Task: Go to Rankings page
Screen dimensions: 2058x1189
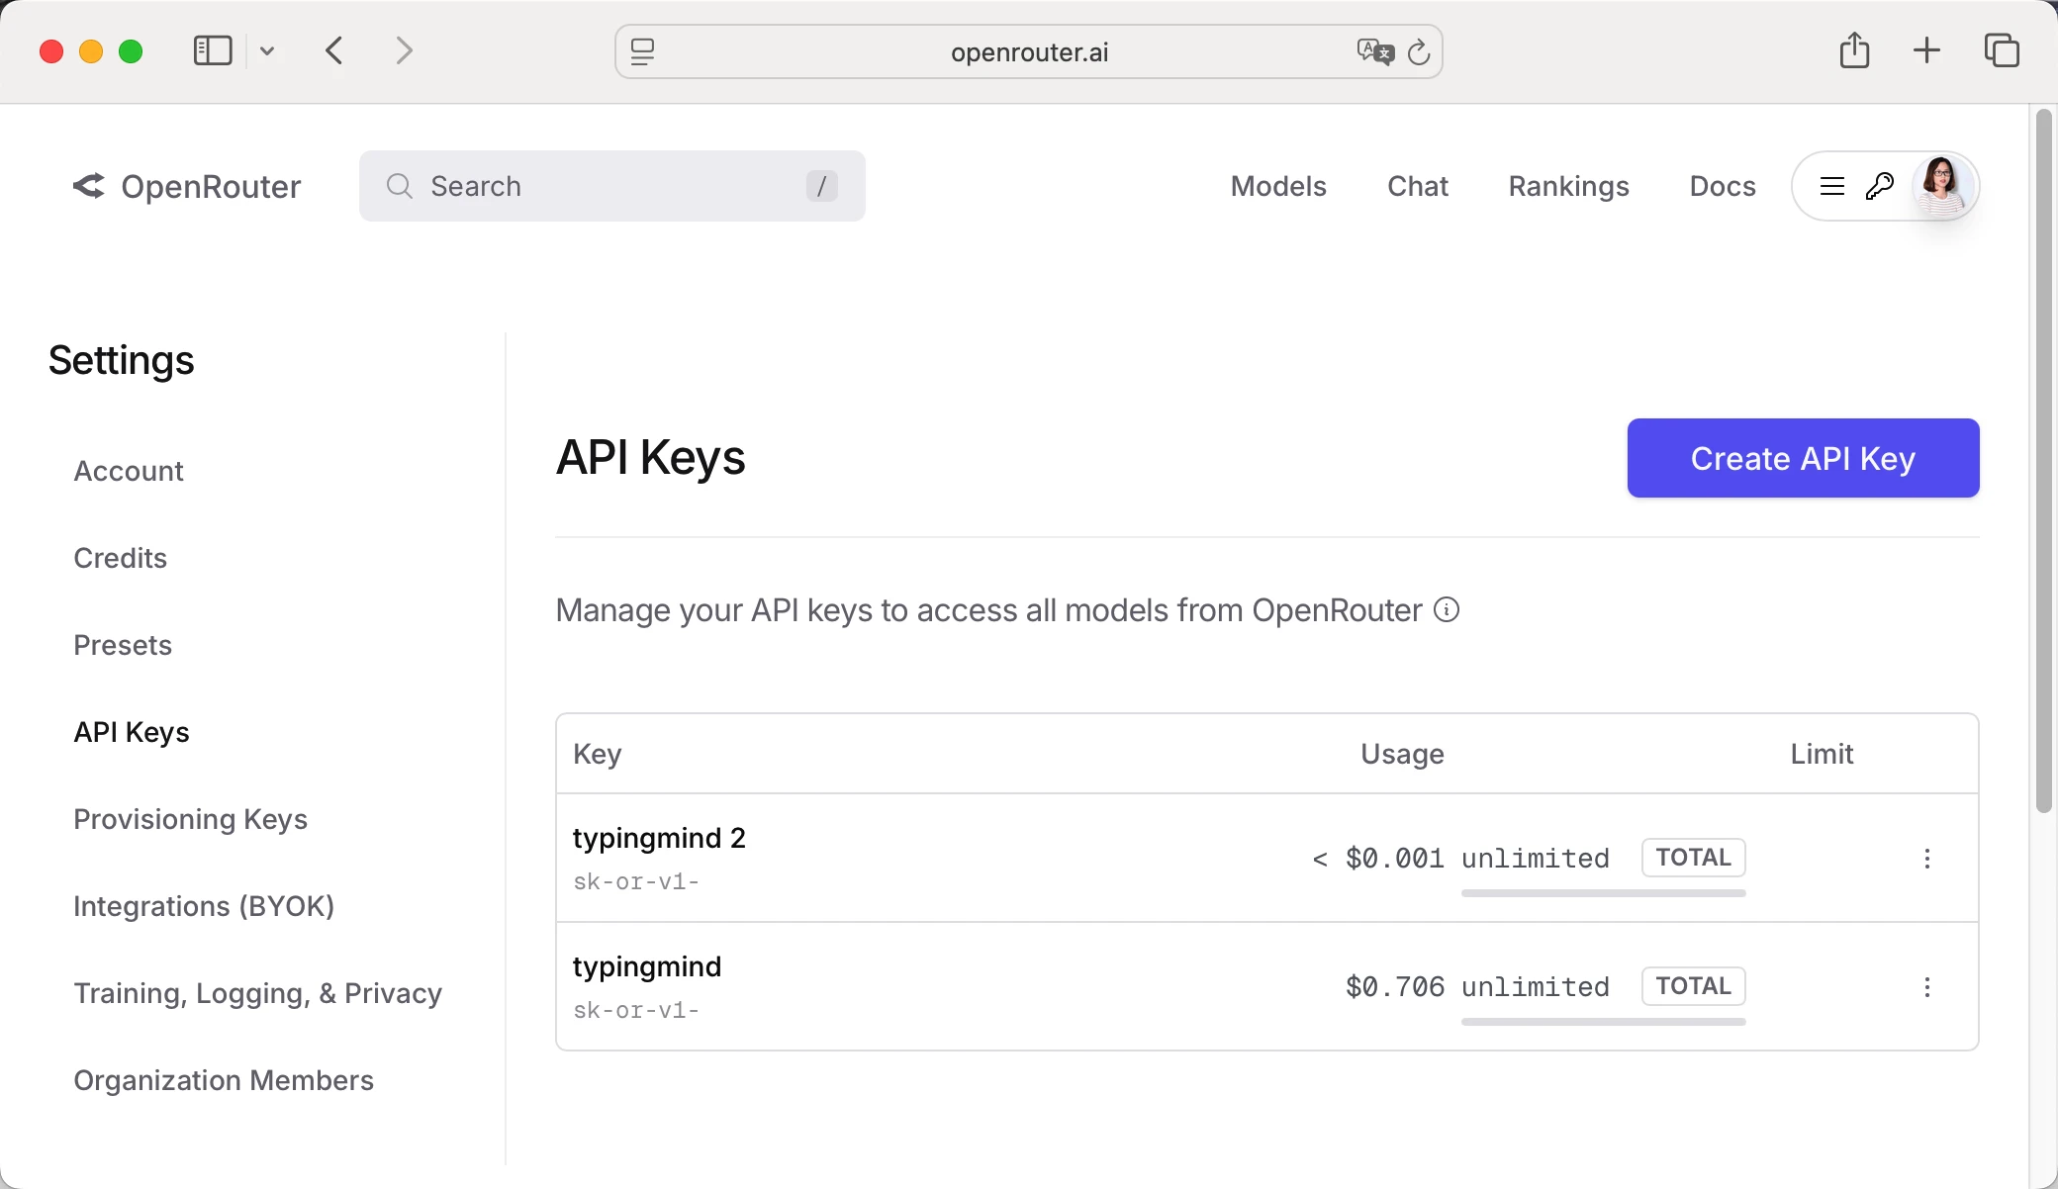Action: point(1568,186)
